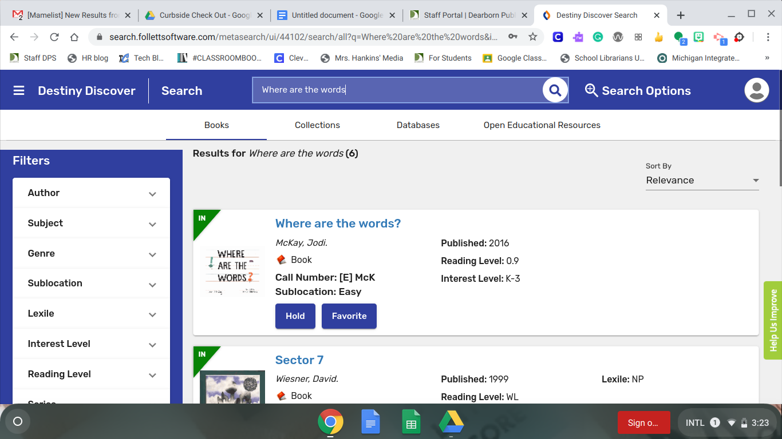Open the notification count badge in tray
Screen dimensions: 782x439
(x=715, y=423)
